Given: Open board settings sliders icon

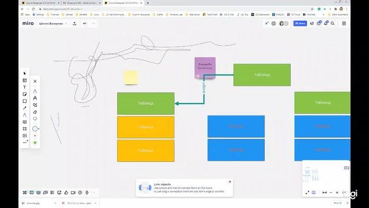Looking at the screenshot, I should [312, 23].
